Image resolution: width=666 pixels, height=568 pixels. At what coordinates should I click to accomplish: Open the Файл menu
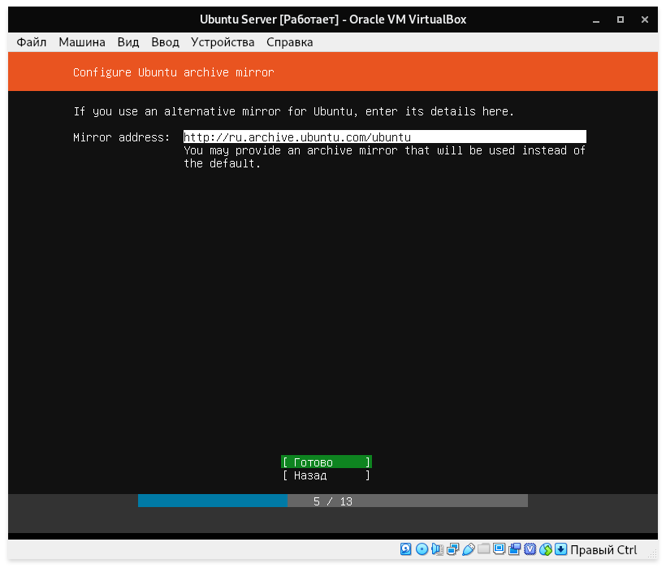point(32,42)
